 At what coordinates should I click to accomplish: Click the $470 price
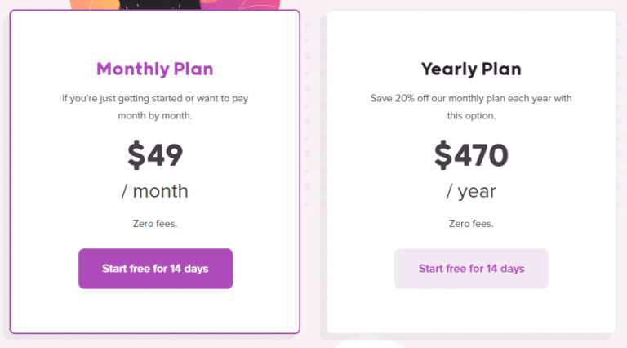471,154
